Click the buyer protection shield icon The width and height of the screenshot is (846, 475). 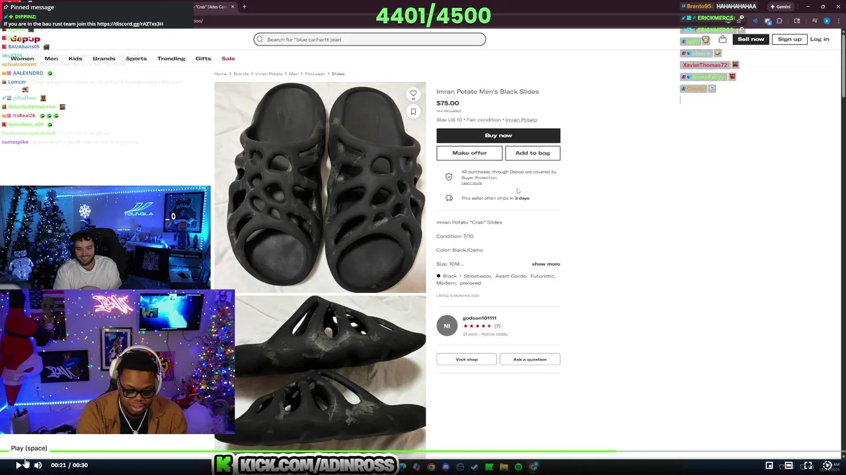click(x=449, y=177)
